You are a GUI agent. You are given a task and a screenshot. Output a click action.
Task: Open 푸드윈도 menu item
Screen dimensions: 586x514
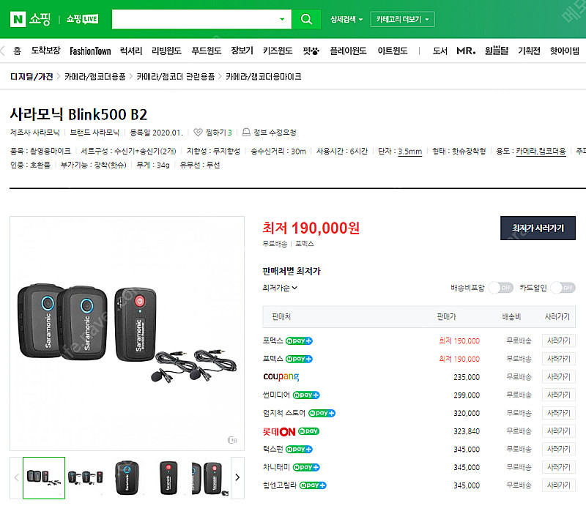tap(207, 51)
